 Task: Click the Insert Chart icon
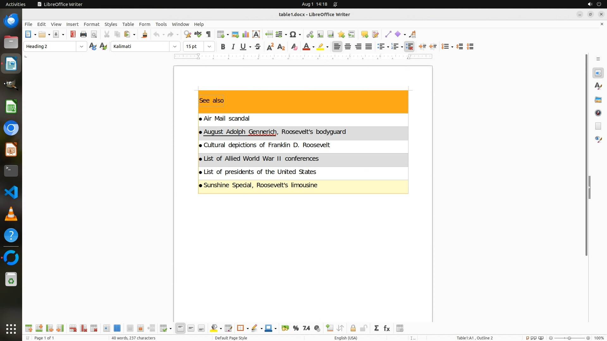[x=246, y=34]
